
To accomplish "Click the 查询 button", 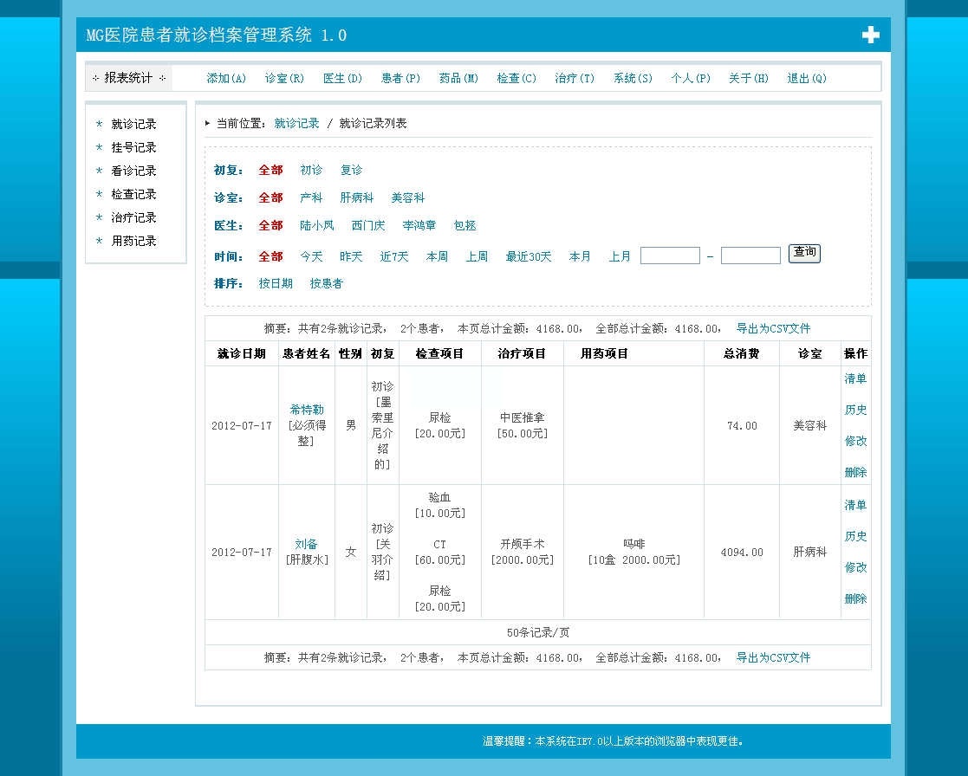I will (x=804, y=254).
